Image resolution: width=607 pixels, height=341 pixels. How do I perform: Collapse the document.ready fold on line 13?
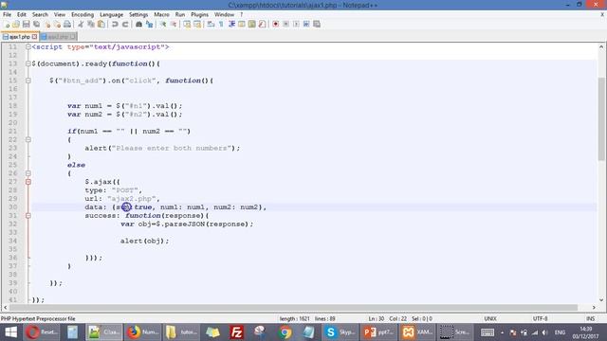coord(28,63)
